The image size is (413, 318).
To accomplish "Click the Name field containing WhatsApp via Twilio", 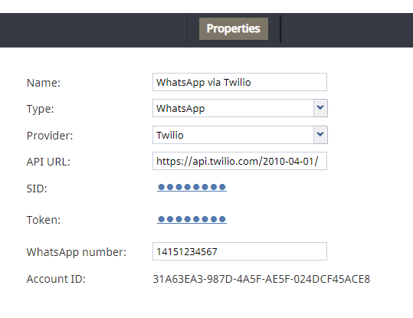I will 240,82.
